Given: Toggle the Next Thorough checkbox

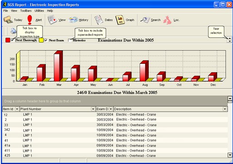Looking at the screenshot, I should coord(12,40).
